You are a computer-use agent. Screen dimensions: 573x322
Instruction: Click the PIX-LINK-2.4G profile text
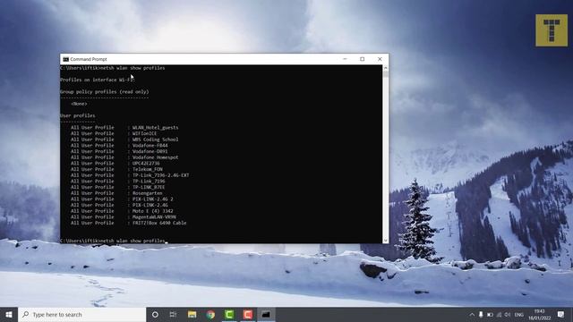pyautogui.click(x=150, y=205)
